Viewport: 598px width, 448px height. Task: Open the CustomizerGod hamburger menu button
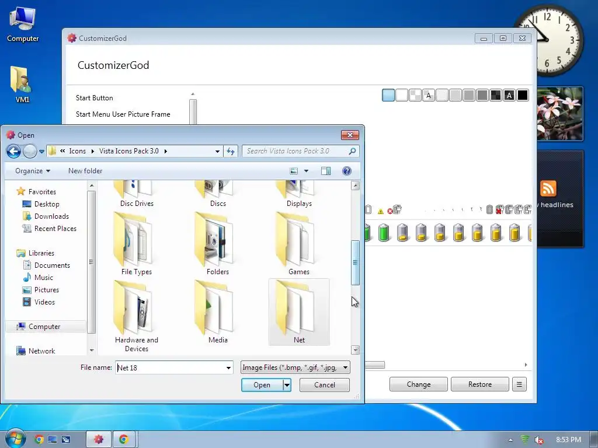point(519,384)
